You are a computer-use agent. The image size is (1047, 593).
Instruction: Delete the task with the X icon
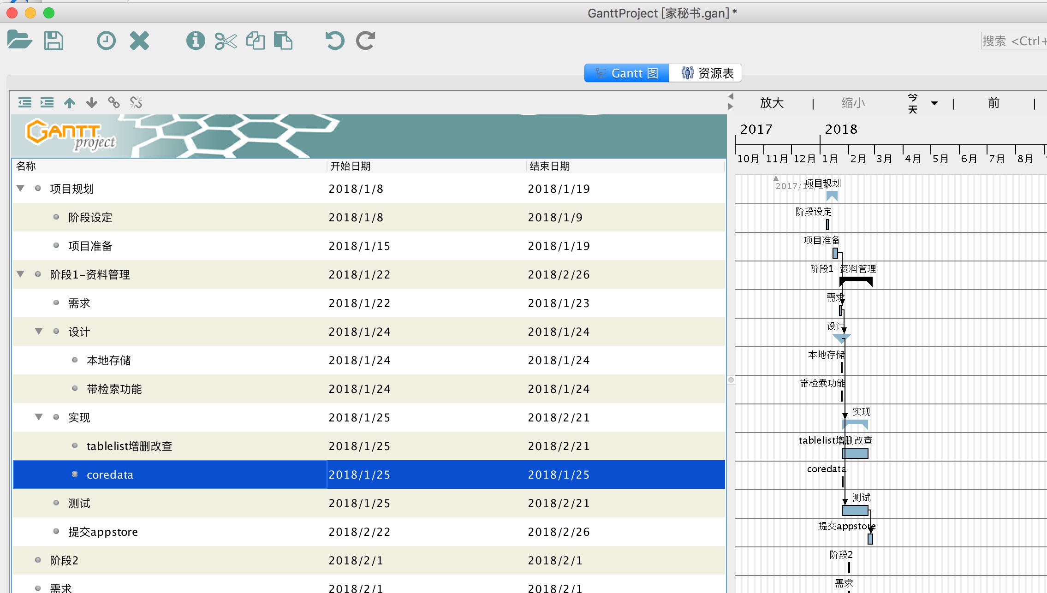click(139, 41)
